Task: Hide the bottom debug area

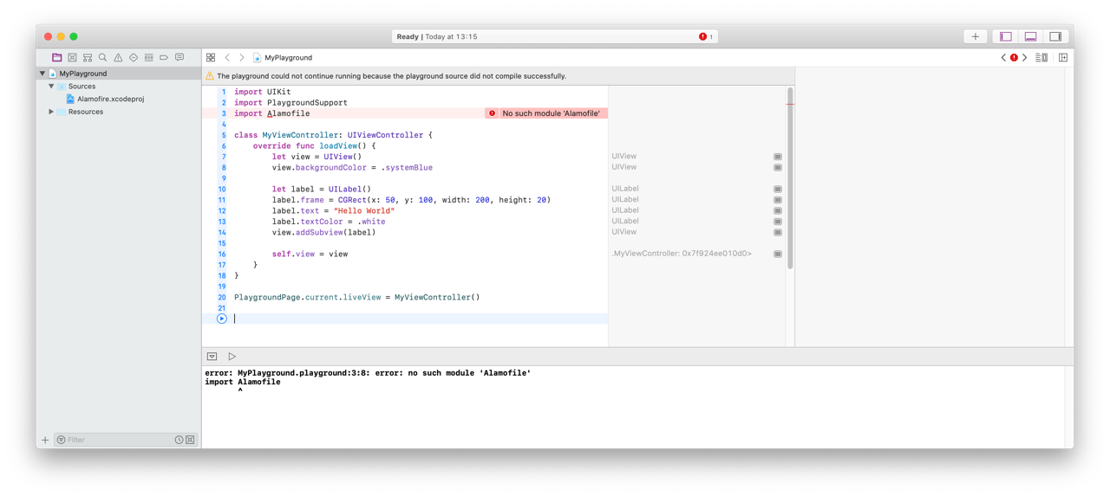Action: 1030,36
